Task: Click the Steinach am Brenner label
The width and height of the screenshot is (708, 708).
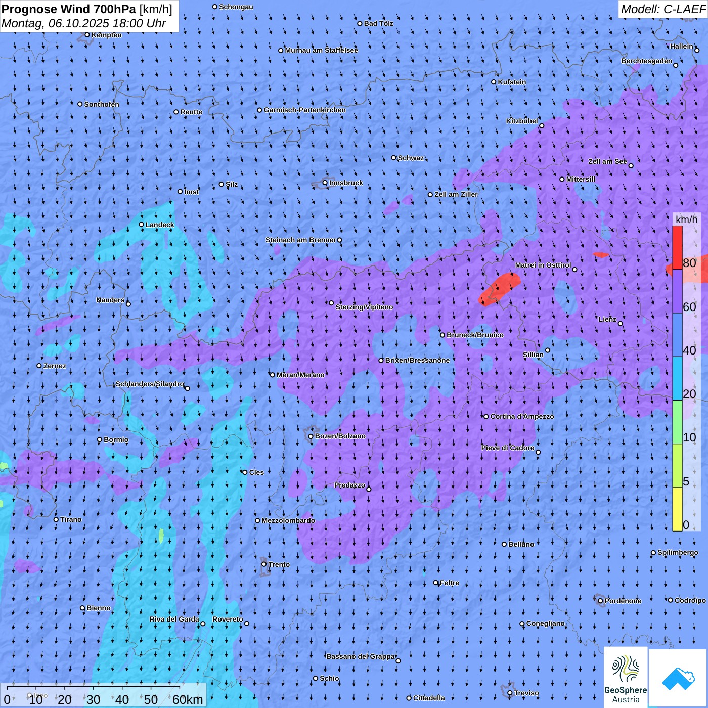Action: tap(300, 240)
